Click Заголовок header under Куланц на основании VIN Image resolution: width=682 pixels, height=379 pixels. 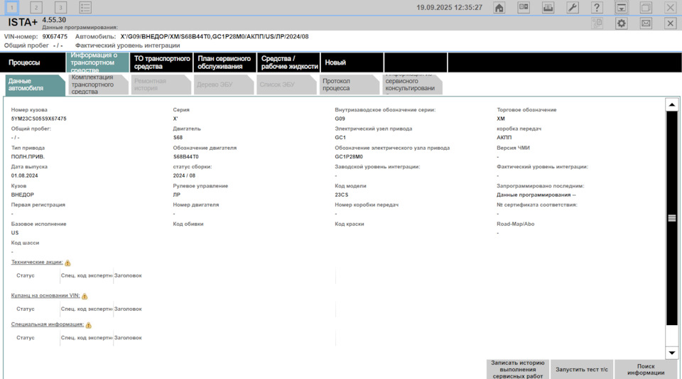(x=128, y=309)
